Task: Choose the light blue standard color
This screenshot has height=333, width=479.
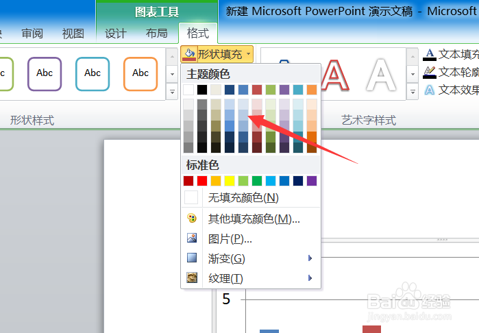Action: [271, 181]
